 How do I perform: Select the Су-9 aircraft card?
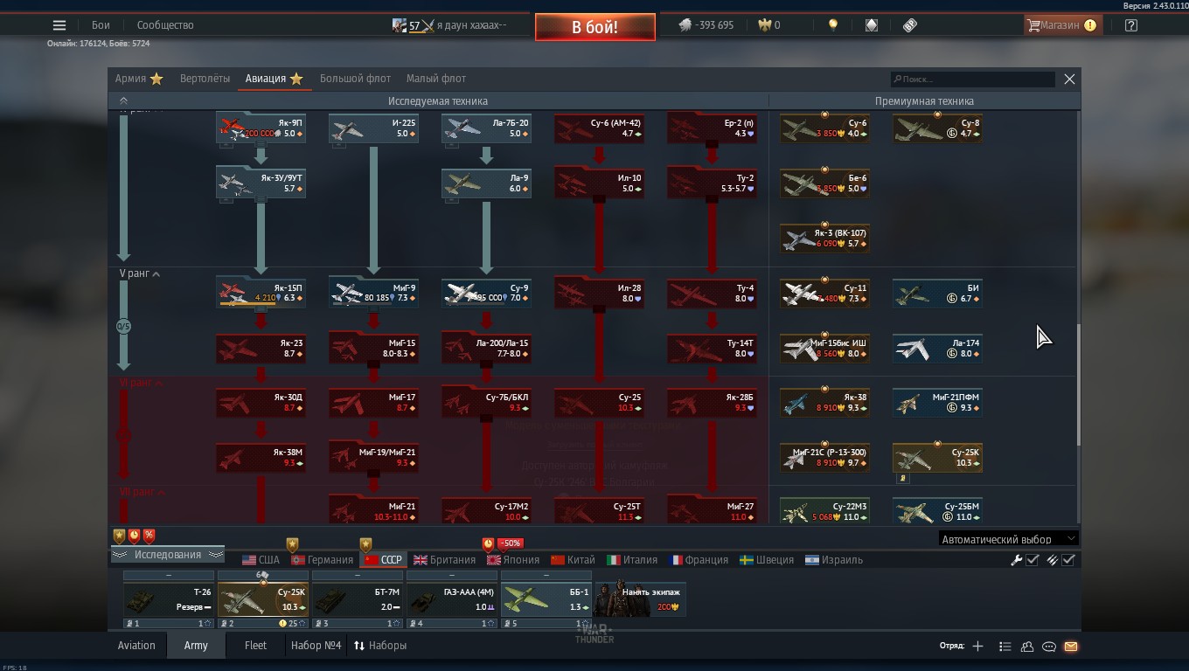tap(486, 293)
